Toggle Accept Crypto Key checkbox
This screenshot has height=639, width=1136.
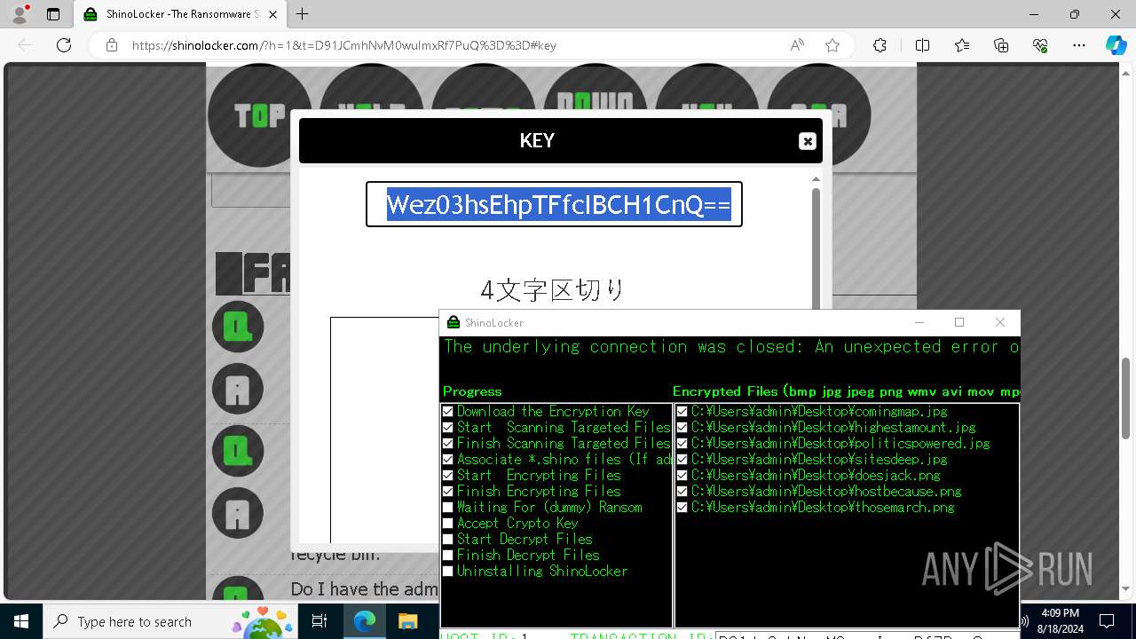pos(447,523)
